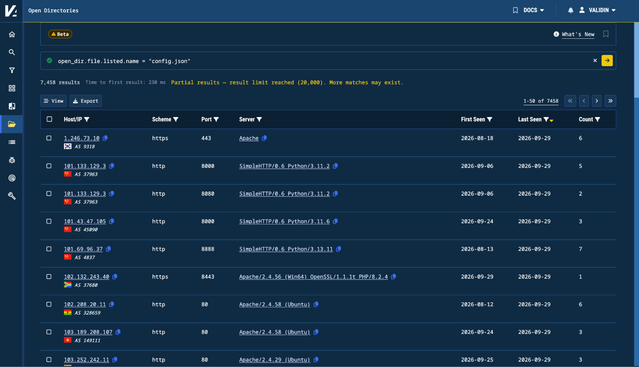Viewport: 639px width, 367px height.
Task: Open Port column filter
Action: coord(216,120)
